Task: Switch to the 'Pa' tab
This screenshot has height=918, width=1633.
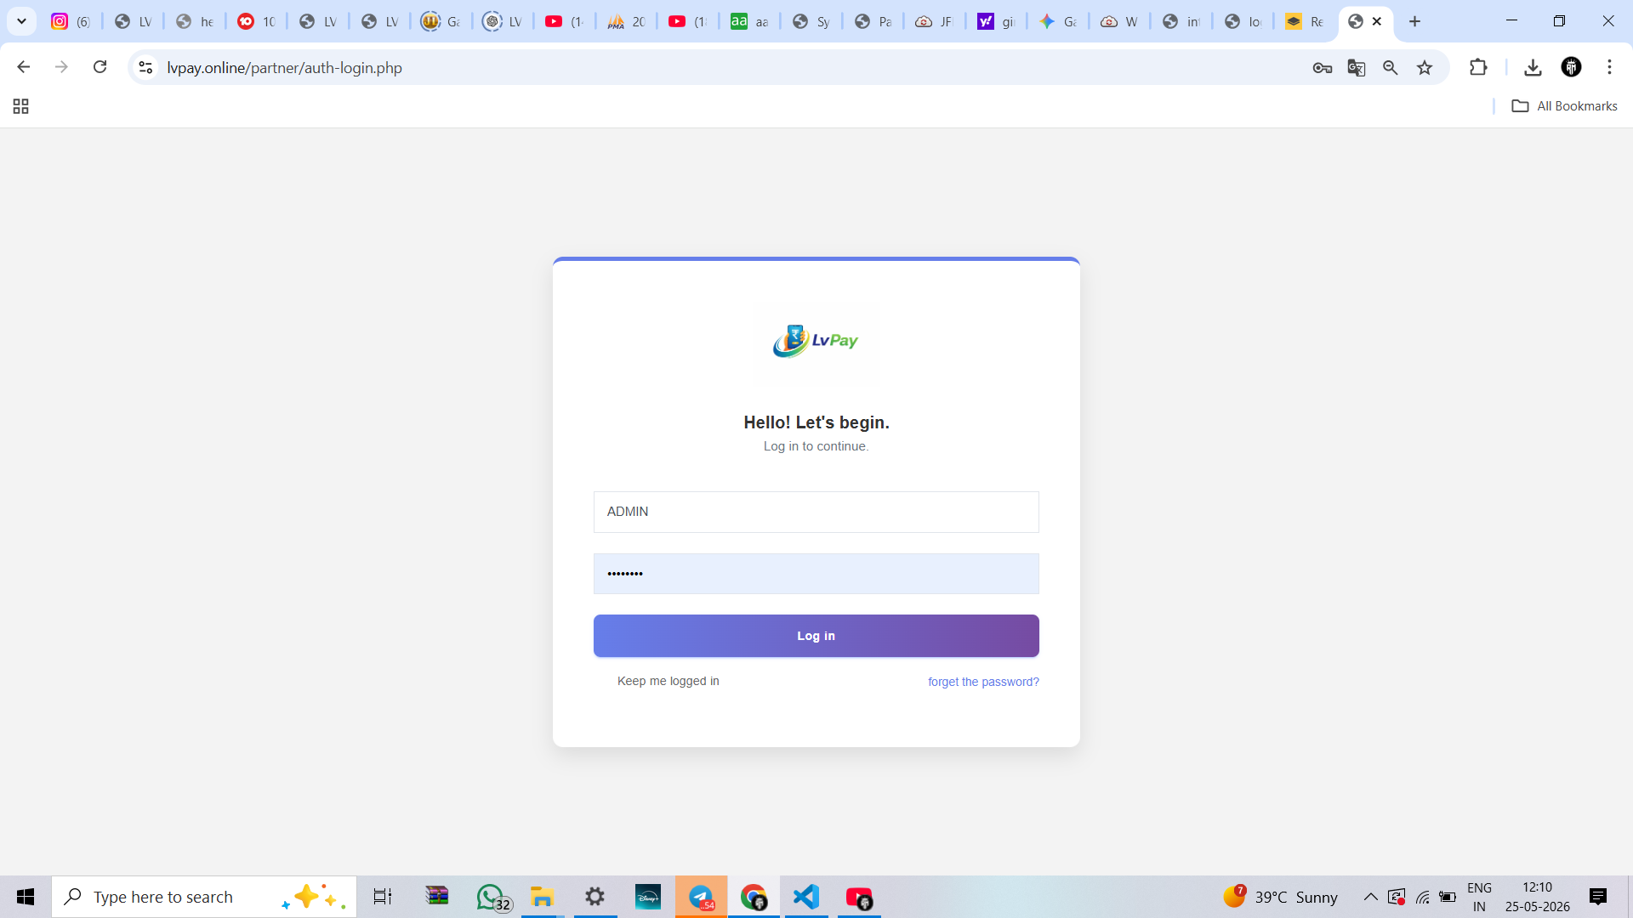Action: pos(873,21)
